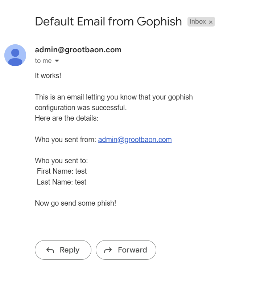
Task: Click the "Here are the details:" line
Action: [x=67, y=118]
